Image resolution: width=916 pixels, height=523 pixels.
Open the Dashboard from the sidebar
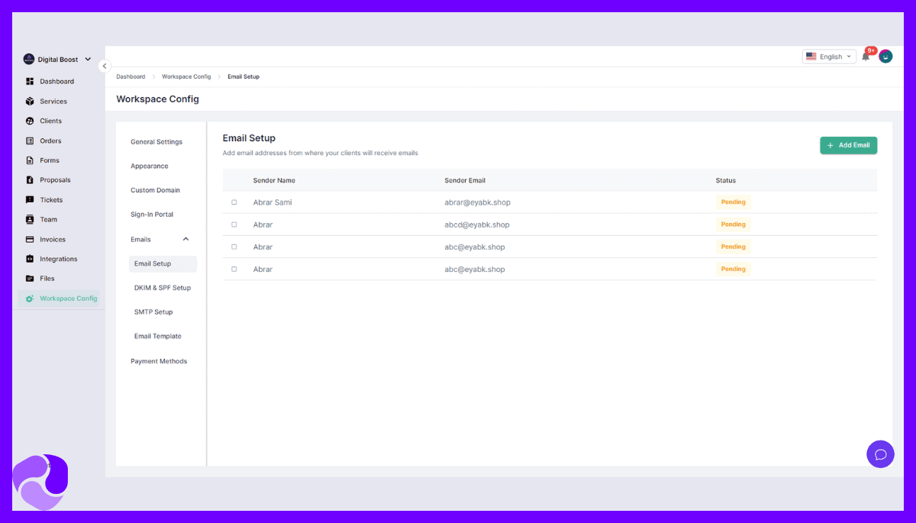coord(56,81)
